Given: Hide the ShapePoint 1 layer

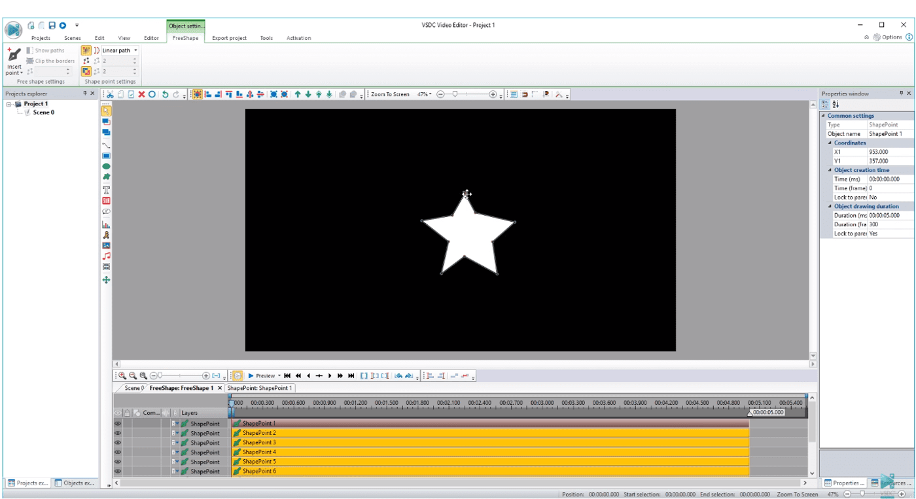Looking at the screenshot, I should tap(118, 423).
